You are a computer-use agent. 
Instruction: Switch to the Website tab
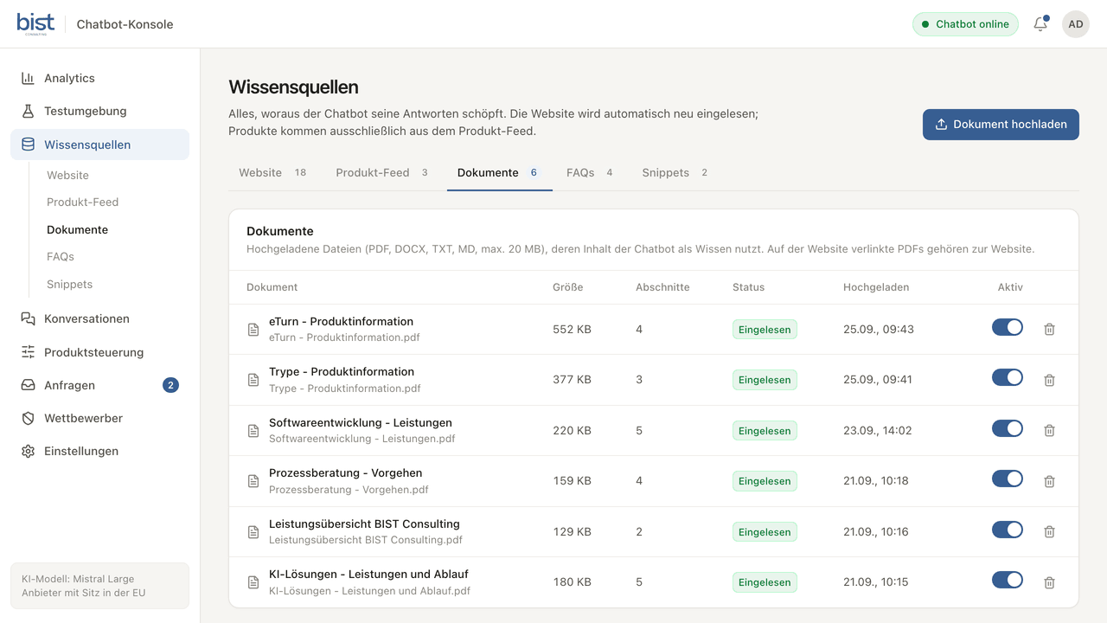coord(272,173)
